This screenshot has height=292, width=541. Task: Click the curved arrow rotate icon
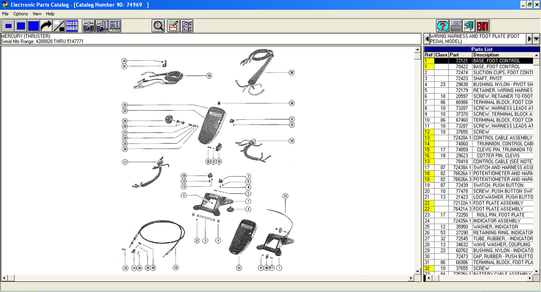(46, 26)
